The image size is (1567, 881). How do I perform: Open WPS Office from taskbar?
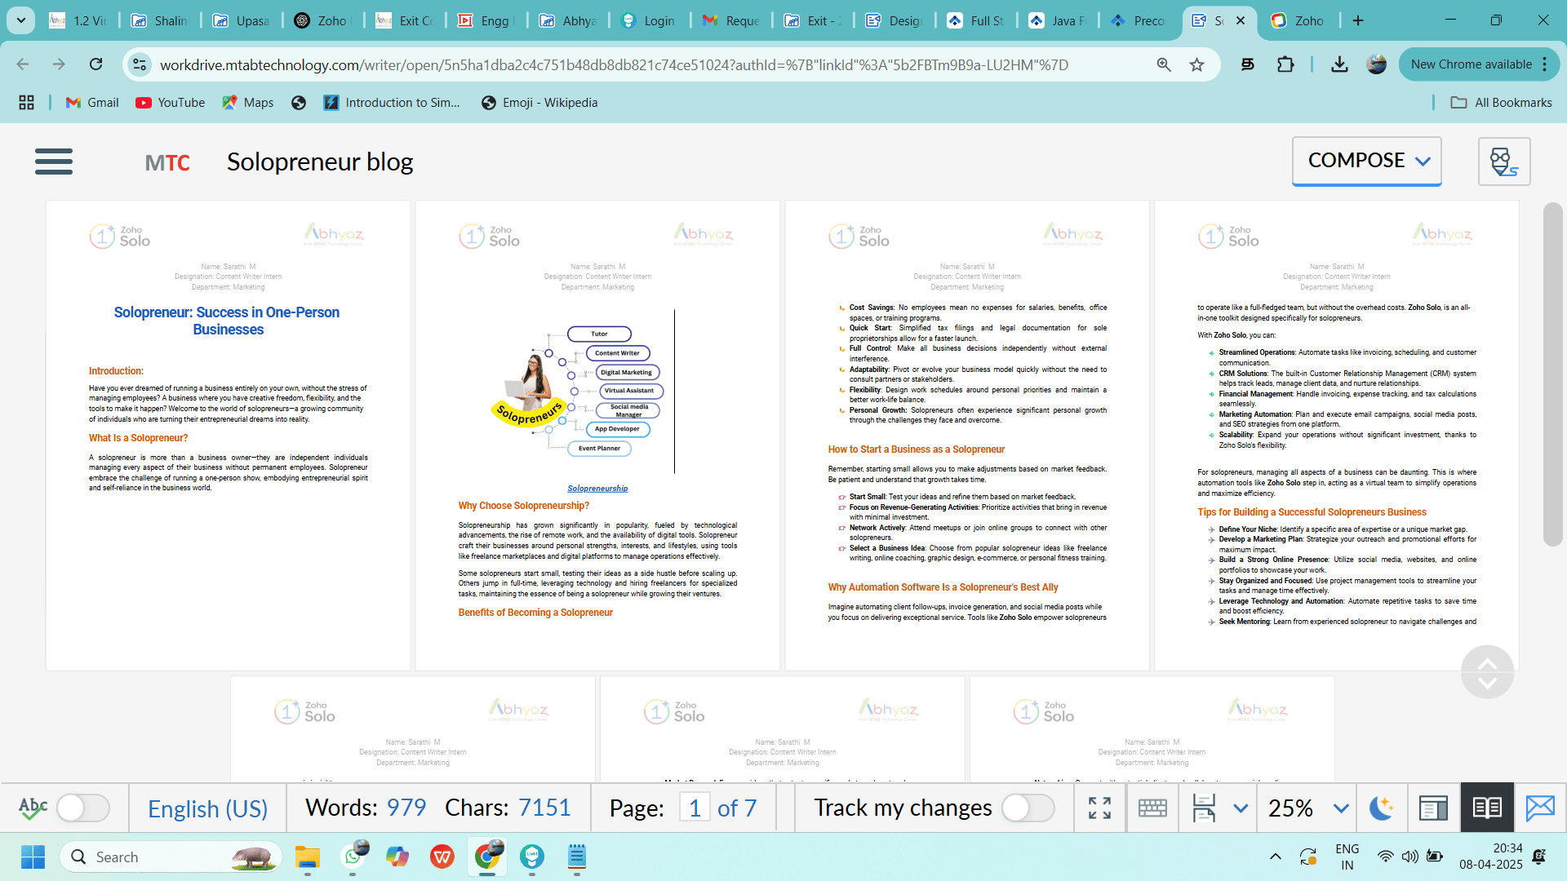click(x=442, y=857)
